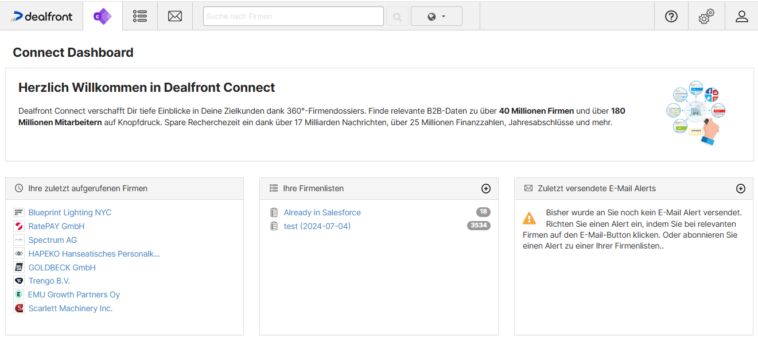Click the Dealfront logo
Screen dimensions: 758x341
[42, 16]
